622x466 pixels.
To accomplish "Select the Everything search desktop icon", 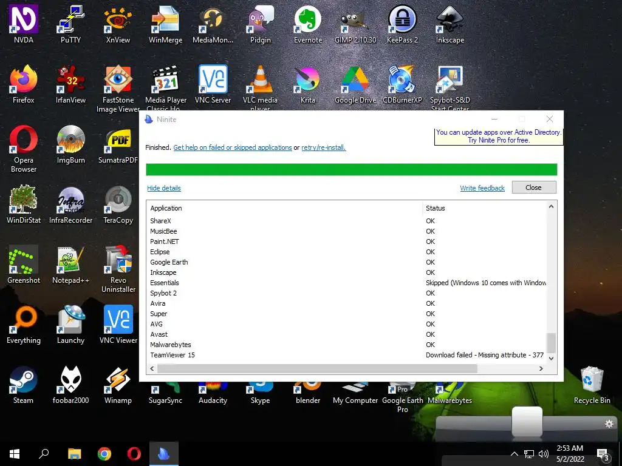I will (x=24, y=325).
